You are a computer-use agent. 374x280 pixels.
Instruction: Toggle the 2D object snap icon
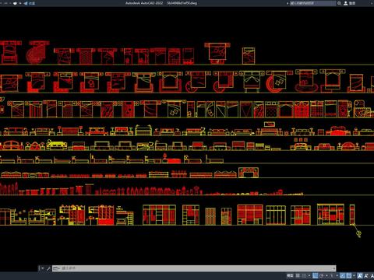pos(349,275)
